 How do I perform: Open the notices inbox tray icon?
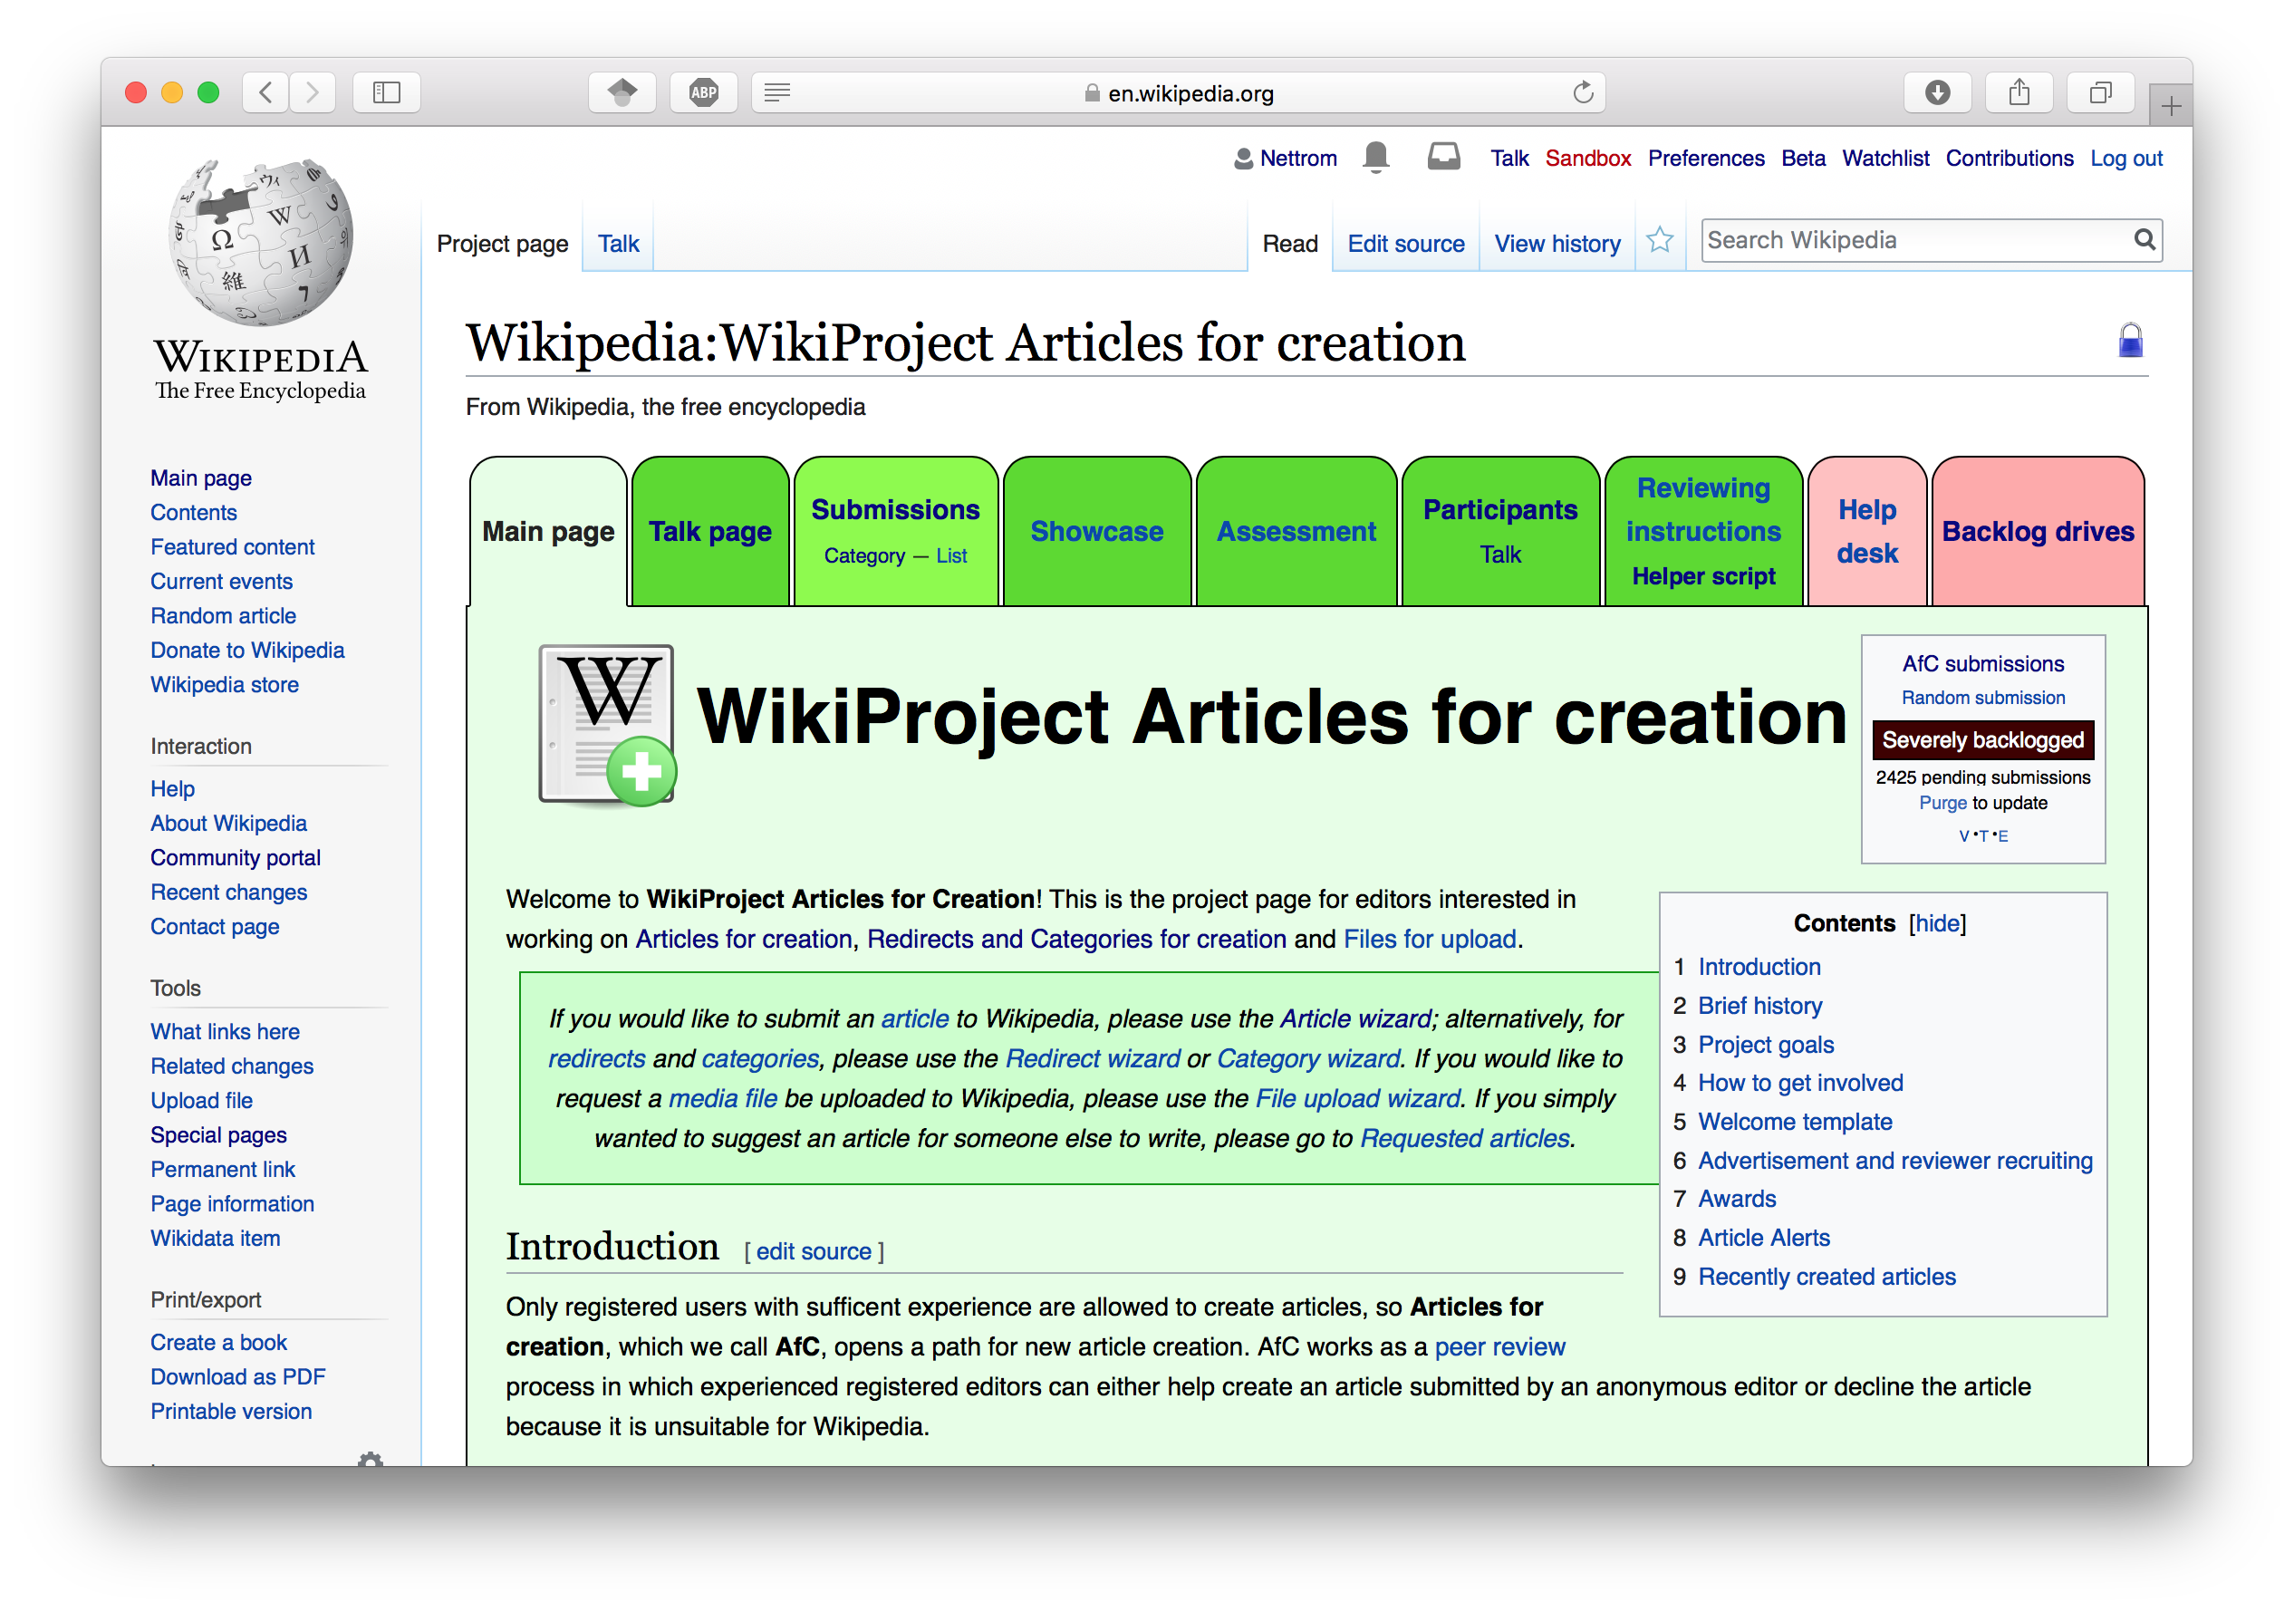[1444, 157]
